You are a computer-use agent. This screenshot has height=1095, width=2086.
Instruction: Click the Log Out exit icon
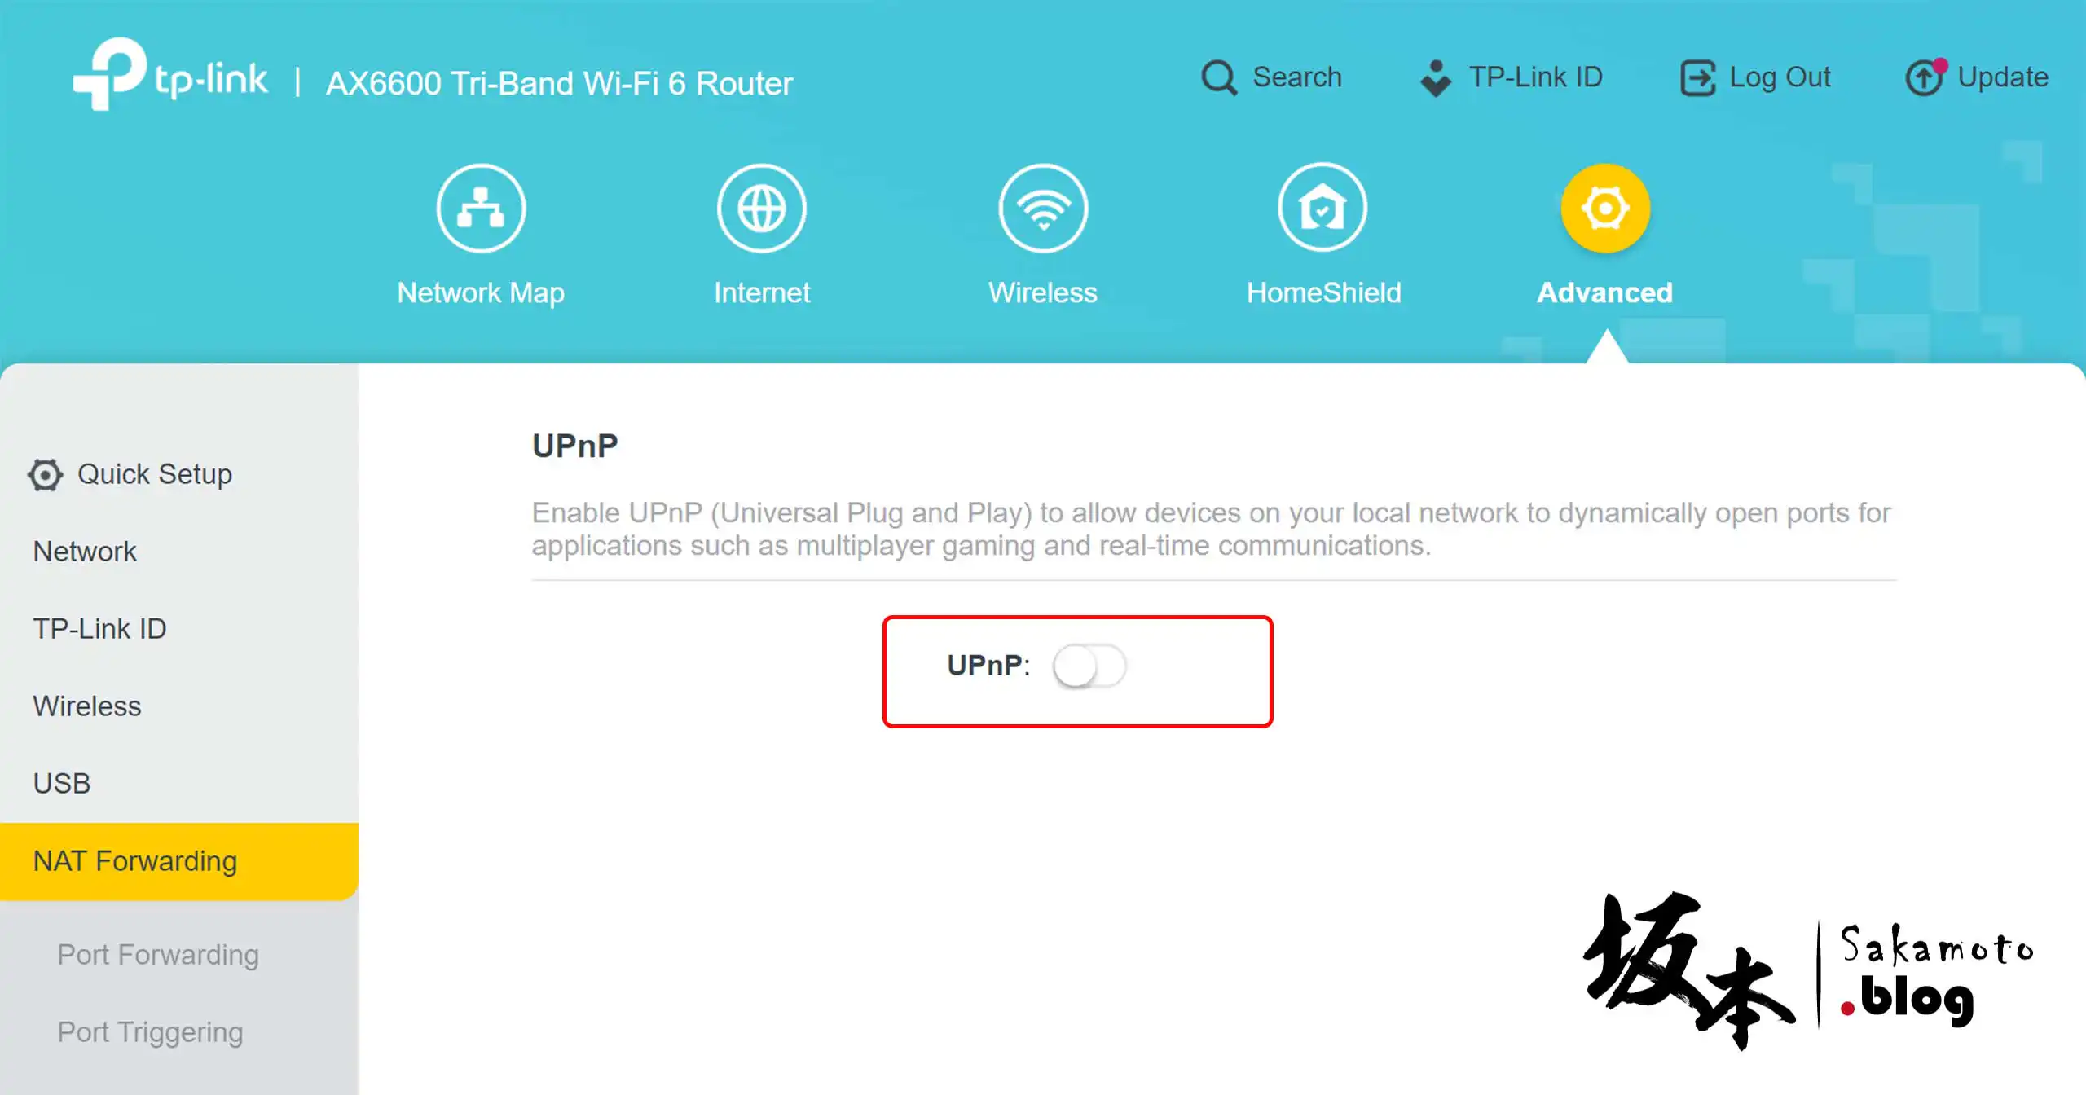1698,78
